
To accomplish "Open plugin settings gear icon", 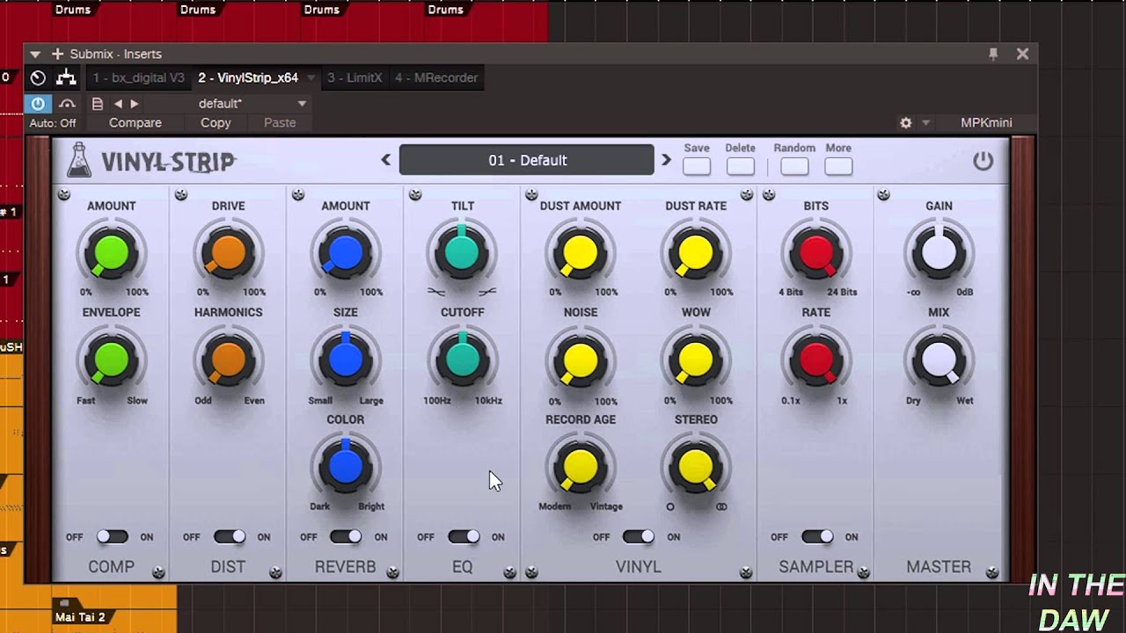I will (906, 123).
